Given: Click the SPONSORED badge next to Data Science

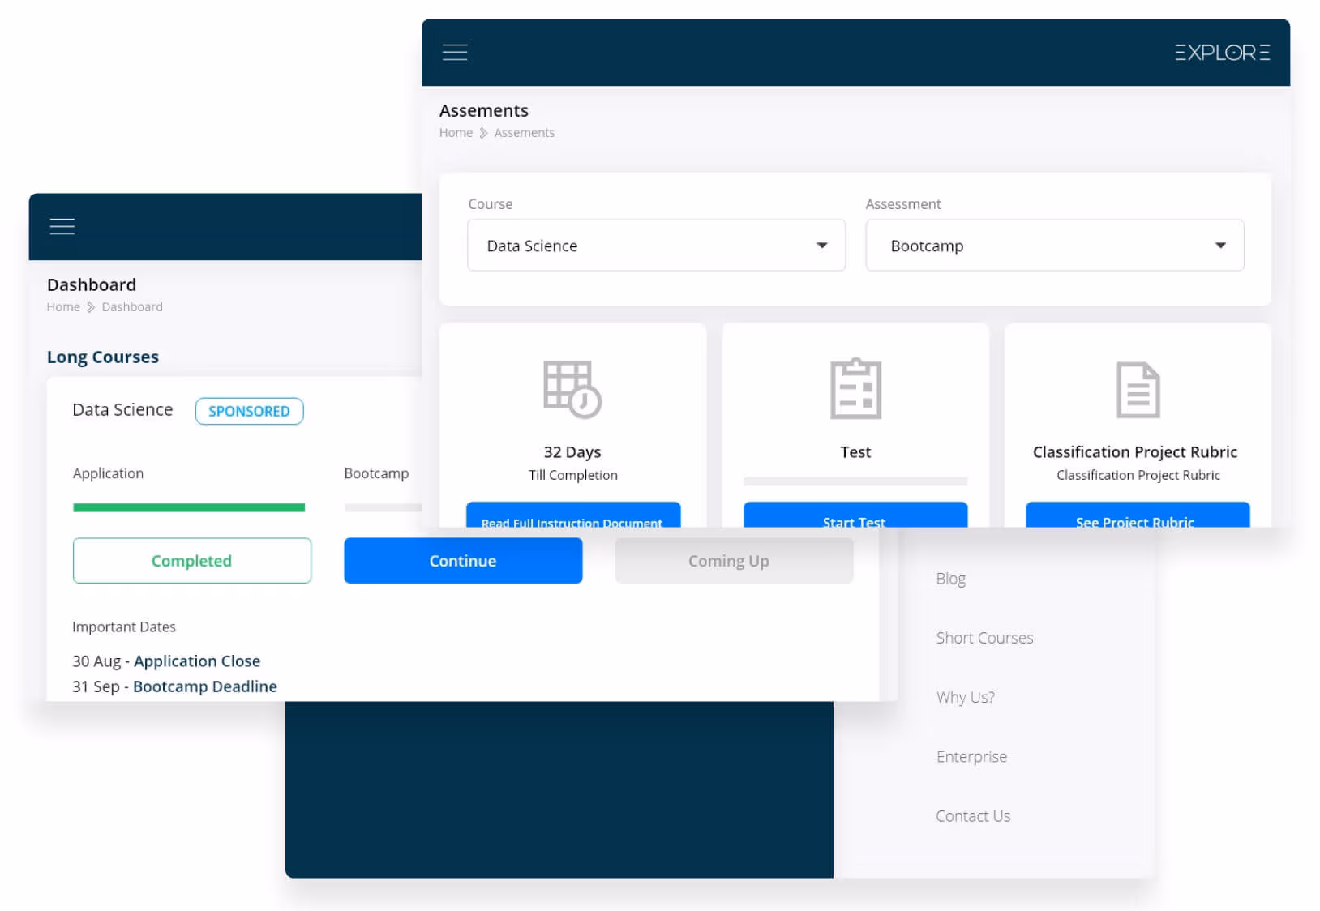Looking at the screenshot, I should (x=249, y=411).
